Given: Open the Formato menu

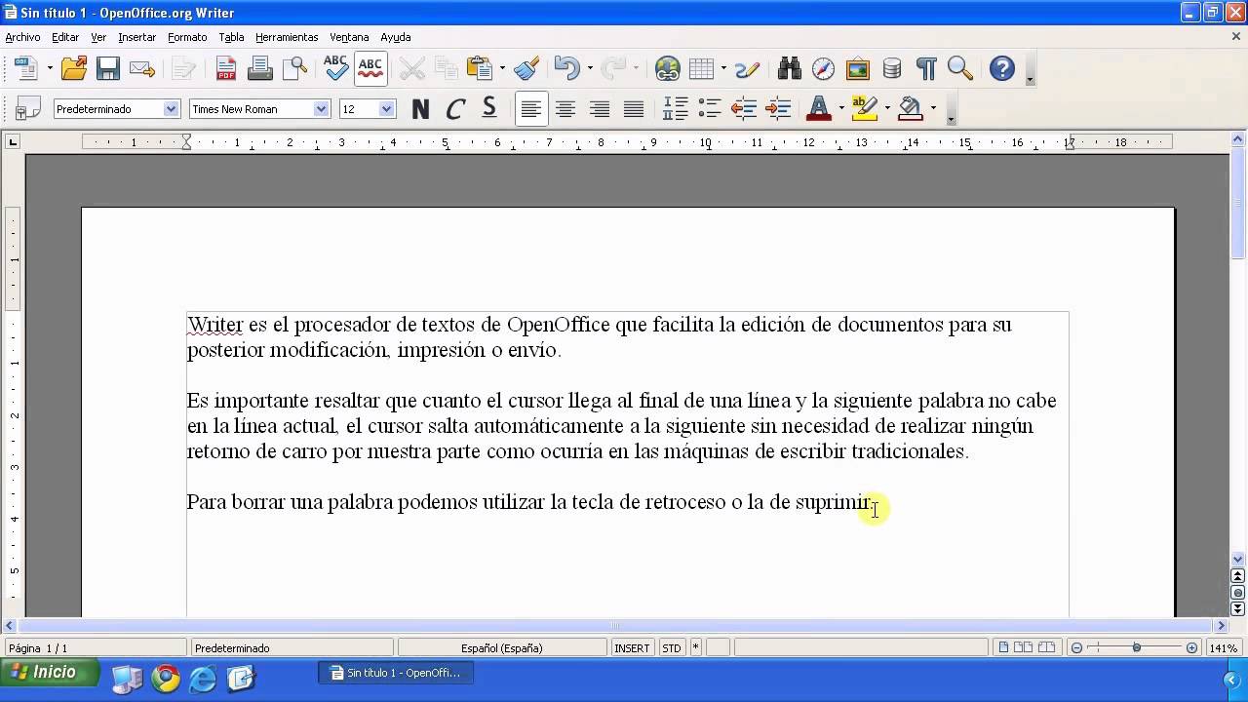Looking at the screenshot, I should point(187,37).
